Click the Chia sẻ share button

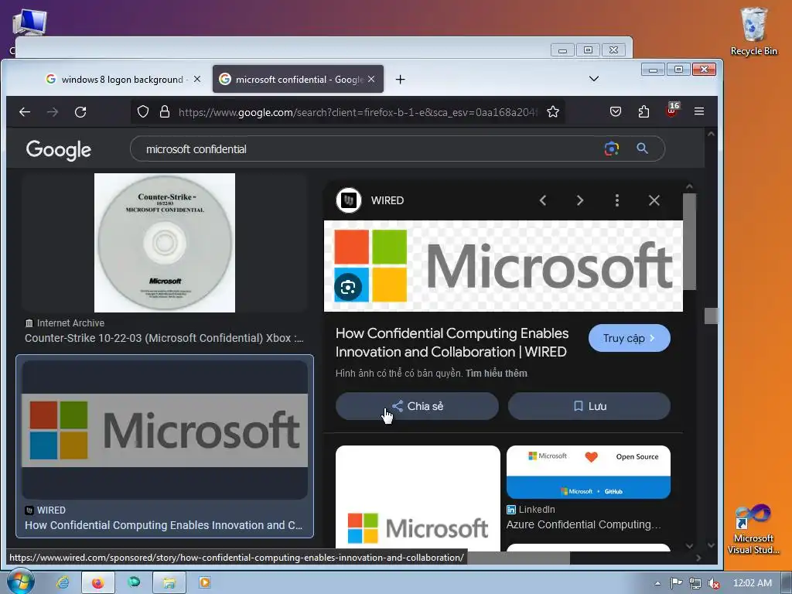click(417, 406)
